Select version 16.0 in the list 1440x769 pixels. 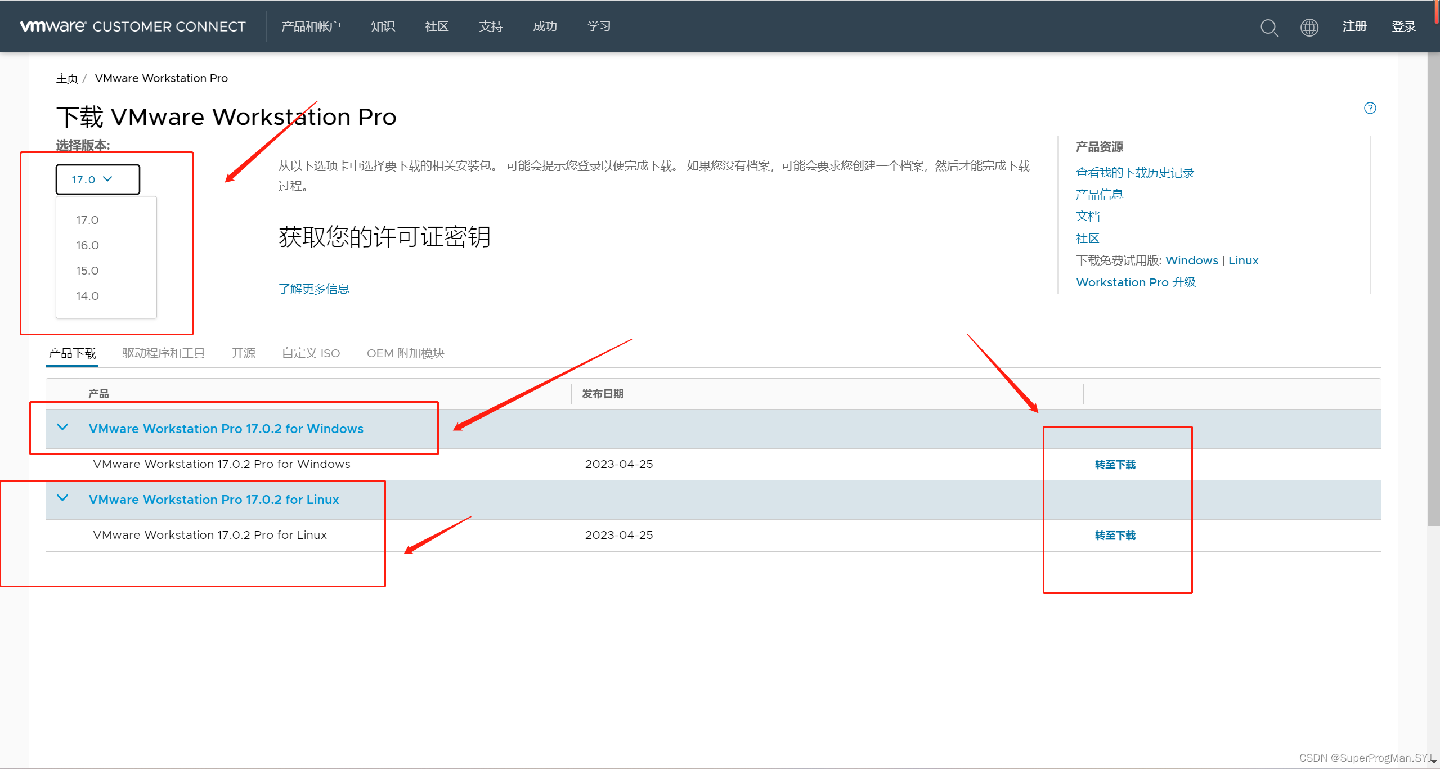click(87, 245)
